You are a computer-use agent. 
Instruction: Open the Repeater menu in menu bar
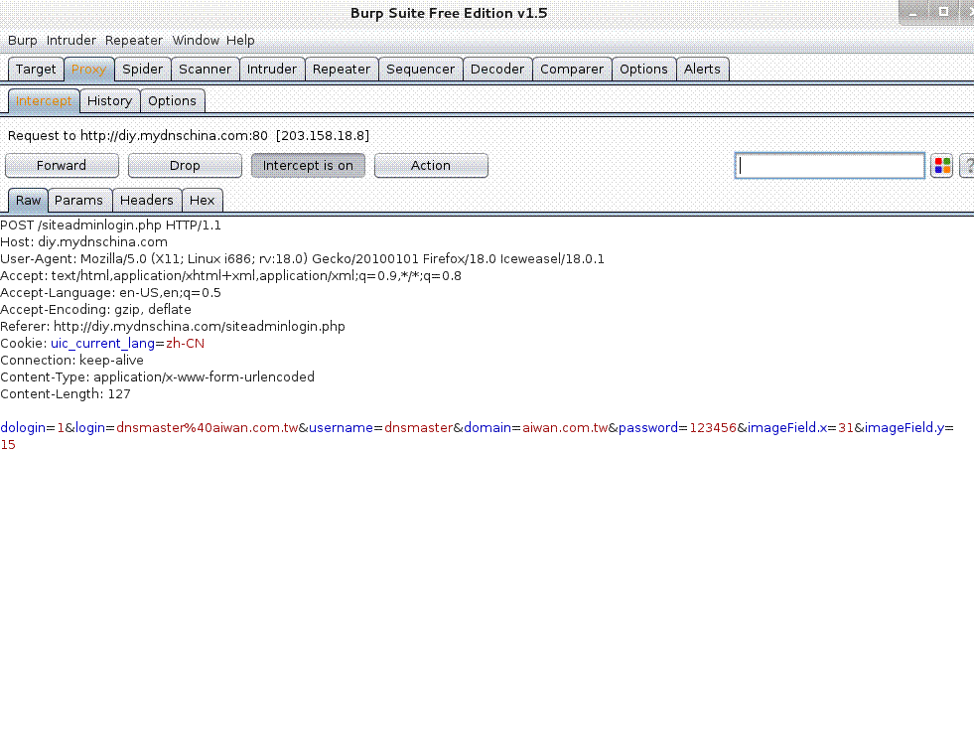point(134,41)
